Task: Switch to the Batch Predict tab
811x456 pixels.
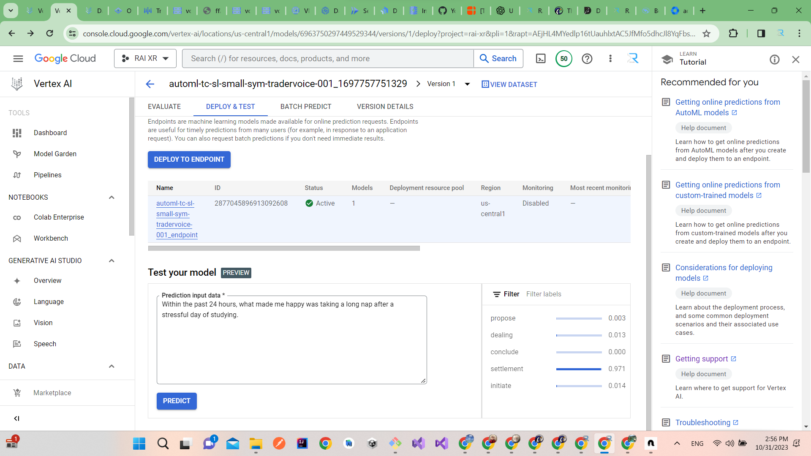Action: coord(306,106)
